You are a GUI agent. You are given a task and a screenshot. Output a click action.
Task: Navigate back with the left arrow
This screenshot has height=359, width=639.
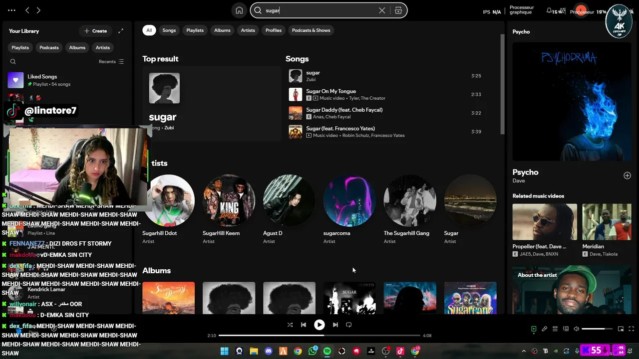point(27,10)
